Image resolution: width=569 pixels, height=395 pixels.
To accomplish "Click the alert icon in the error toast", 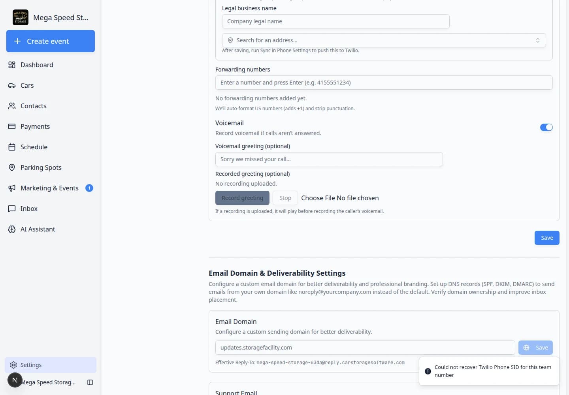I will click(x=428, y=371).
